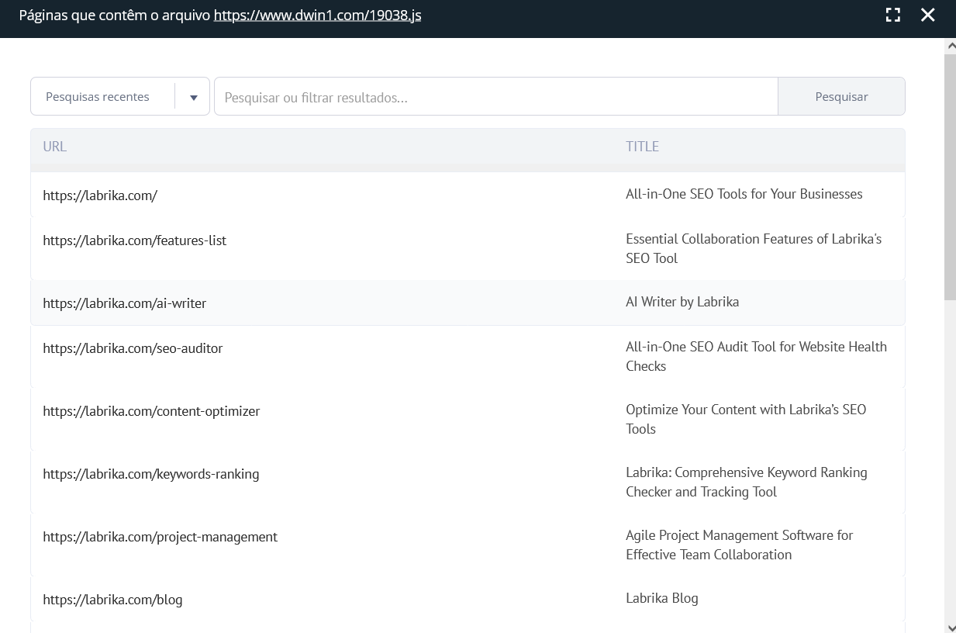Click the seo-auditor result row
The width and height of the screenshot is (956, 633).
133,348
